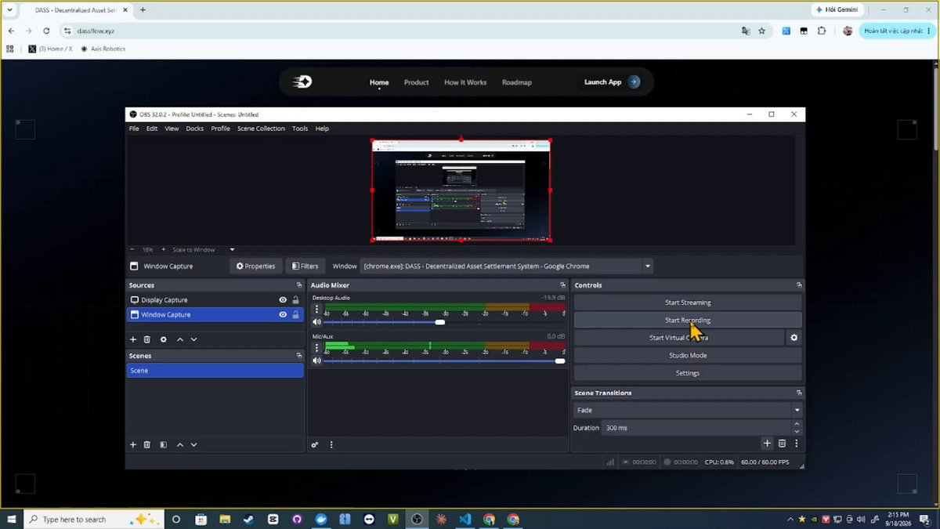Increase transition Duration with up arrow
940x529 pixels.
(797, 424)
